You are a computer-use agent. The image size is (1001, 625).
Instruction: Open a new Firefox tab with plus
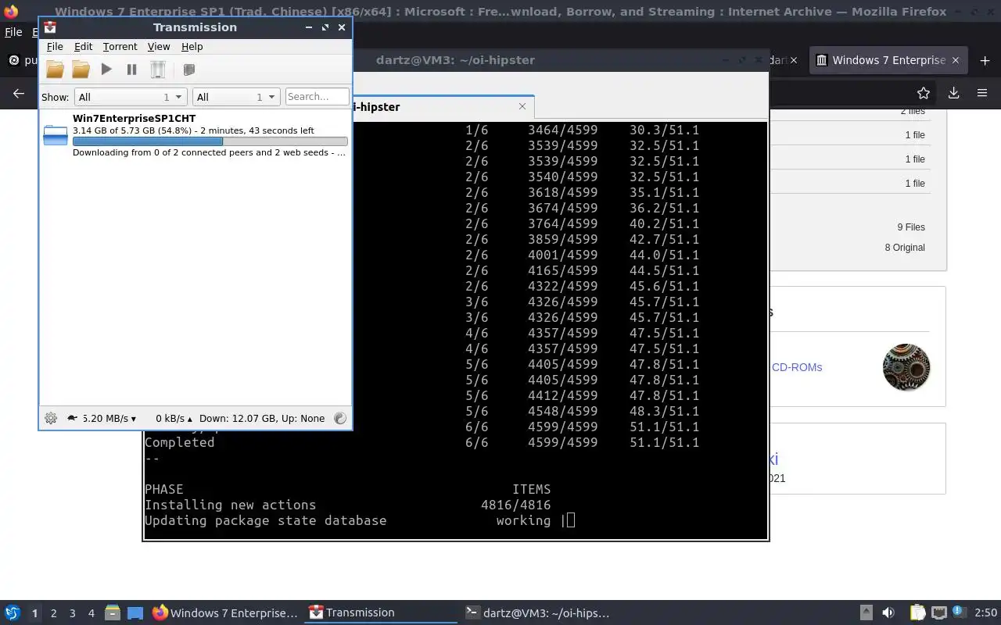pyautogui.click(x=983, y=60)
